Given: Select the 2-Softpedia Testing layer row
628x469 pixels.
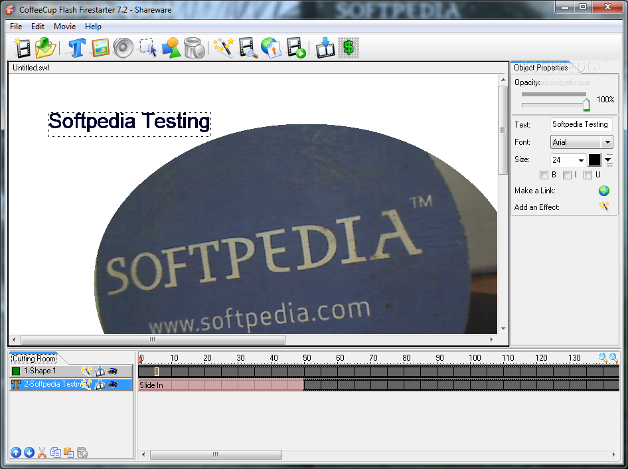Looking at the screenshot, I should (x=71, y=385).
